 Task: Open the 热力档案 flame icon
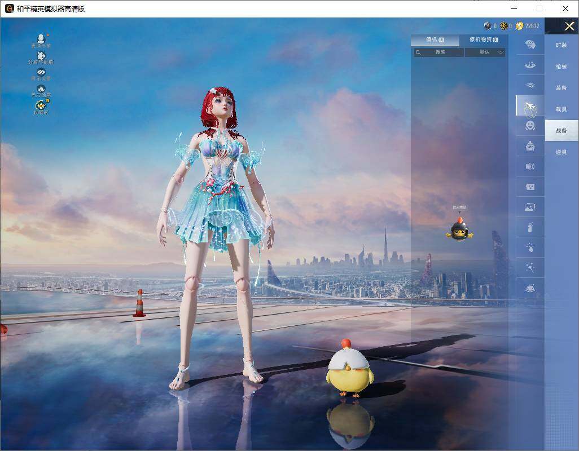tap(41, 89)
